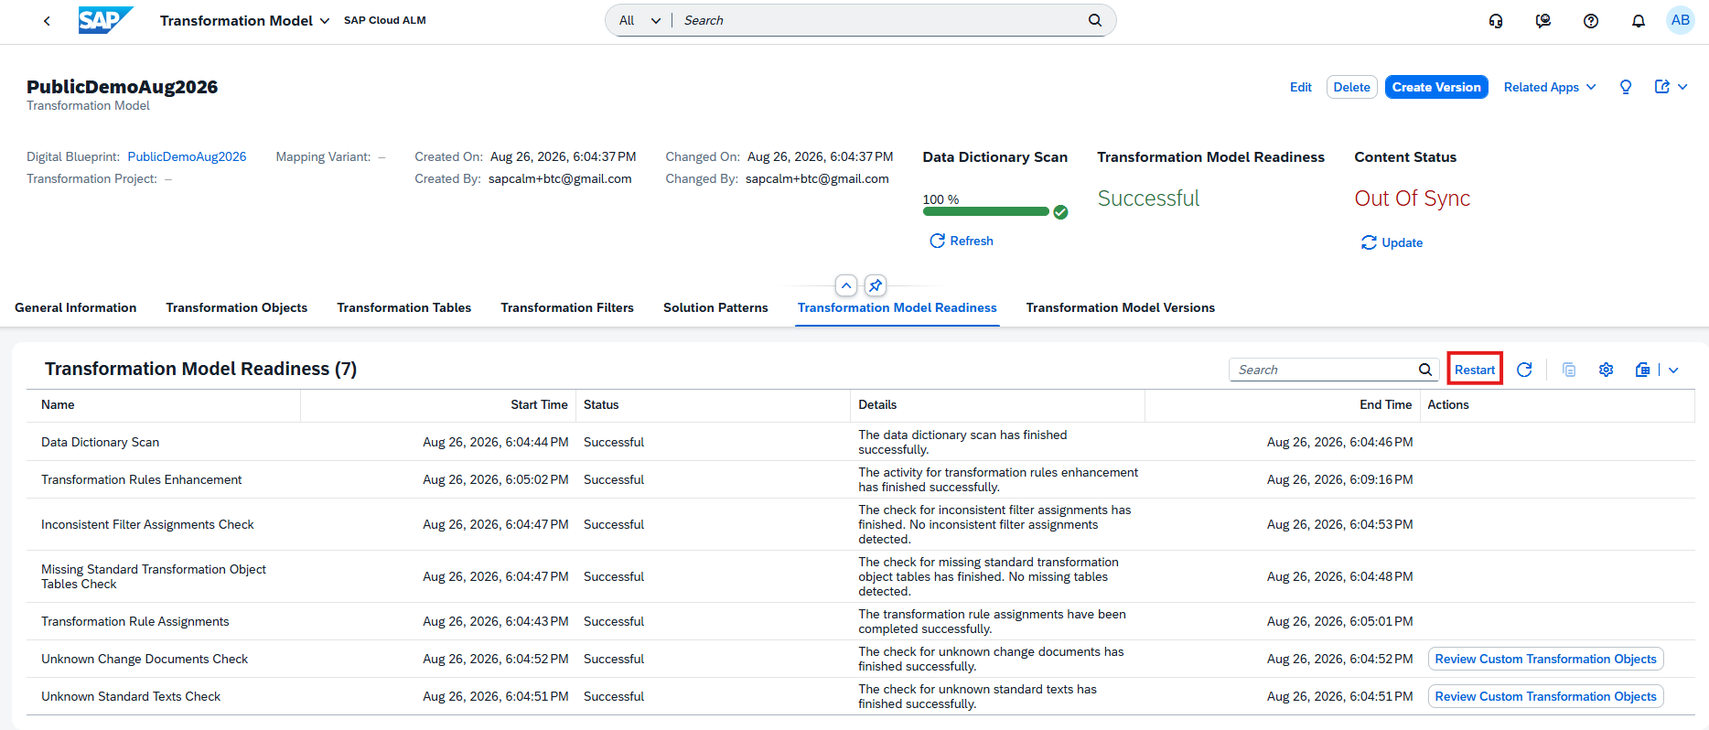Click the green success check icon

1060,212
